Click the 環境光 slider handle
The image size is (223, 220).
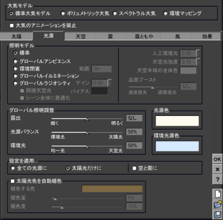[87, 147]
